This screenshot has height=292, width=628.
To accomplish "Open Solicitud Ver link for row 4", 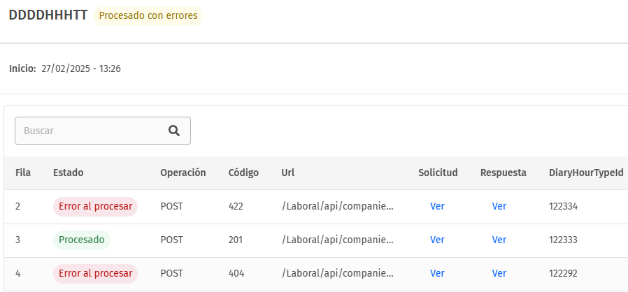I will point(437,274).
